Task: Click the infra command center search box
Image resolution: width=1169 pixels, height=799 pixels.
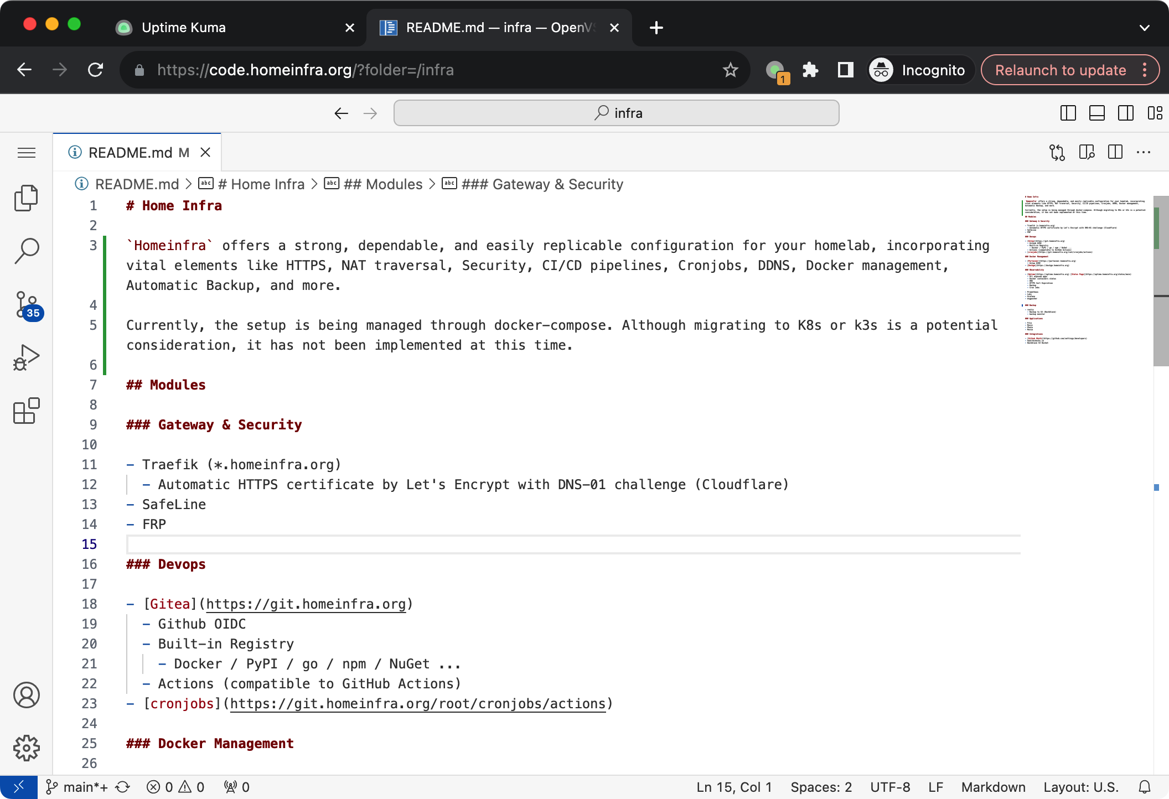Action: pyautogui.click(x=616, y=113)
